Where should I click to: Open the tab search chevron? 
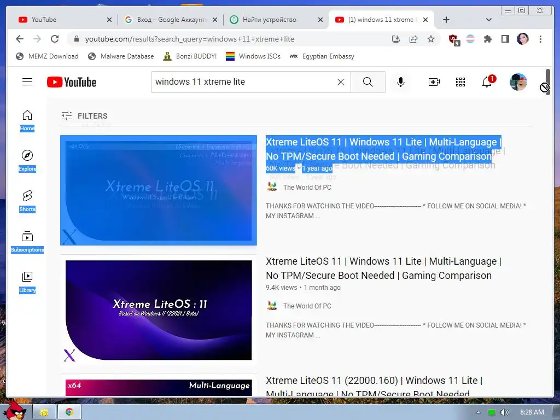(489, 20)
